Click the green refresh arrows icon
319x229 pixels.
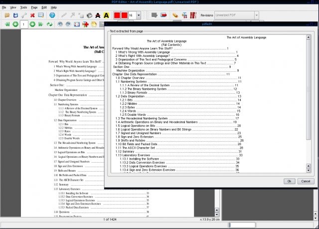pyautogui.click(x=49, y=24)
